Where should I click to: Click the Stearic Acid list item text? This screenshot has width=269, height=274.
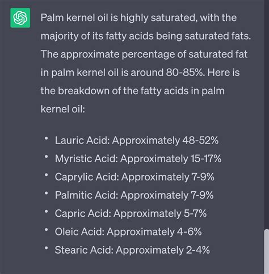(132, 250)
